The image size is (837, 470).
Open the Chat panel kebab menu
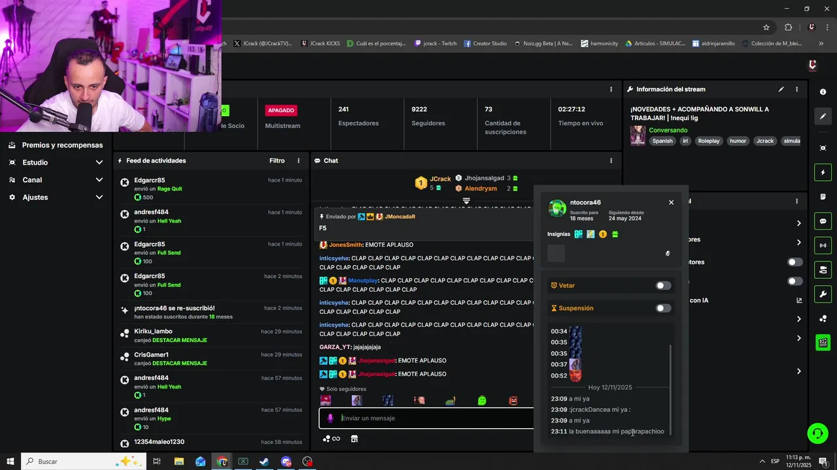611,161
